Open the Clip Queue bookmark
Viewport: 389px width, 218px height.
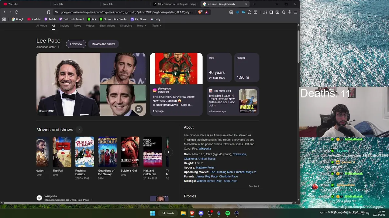tap(139, 19)
